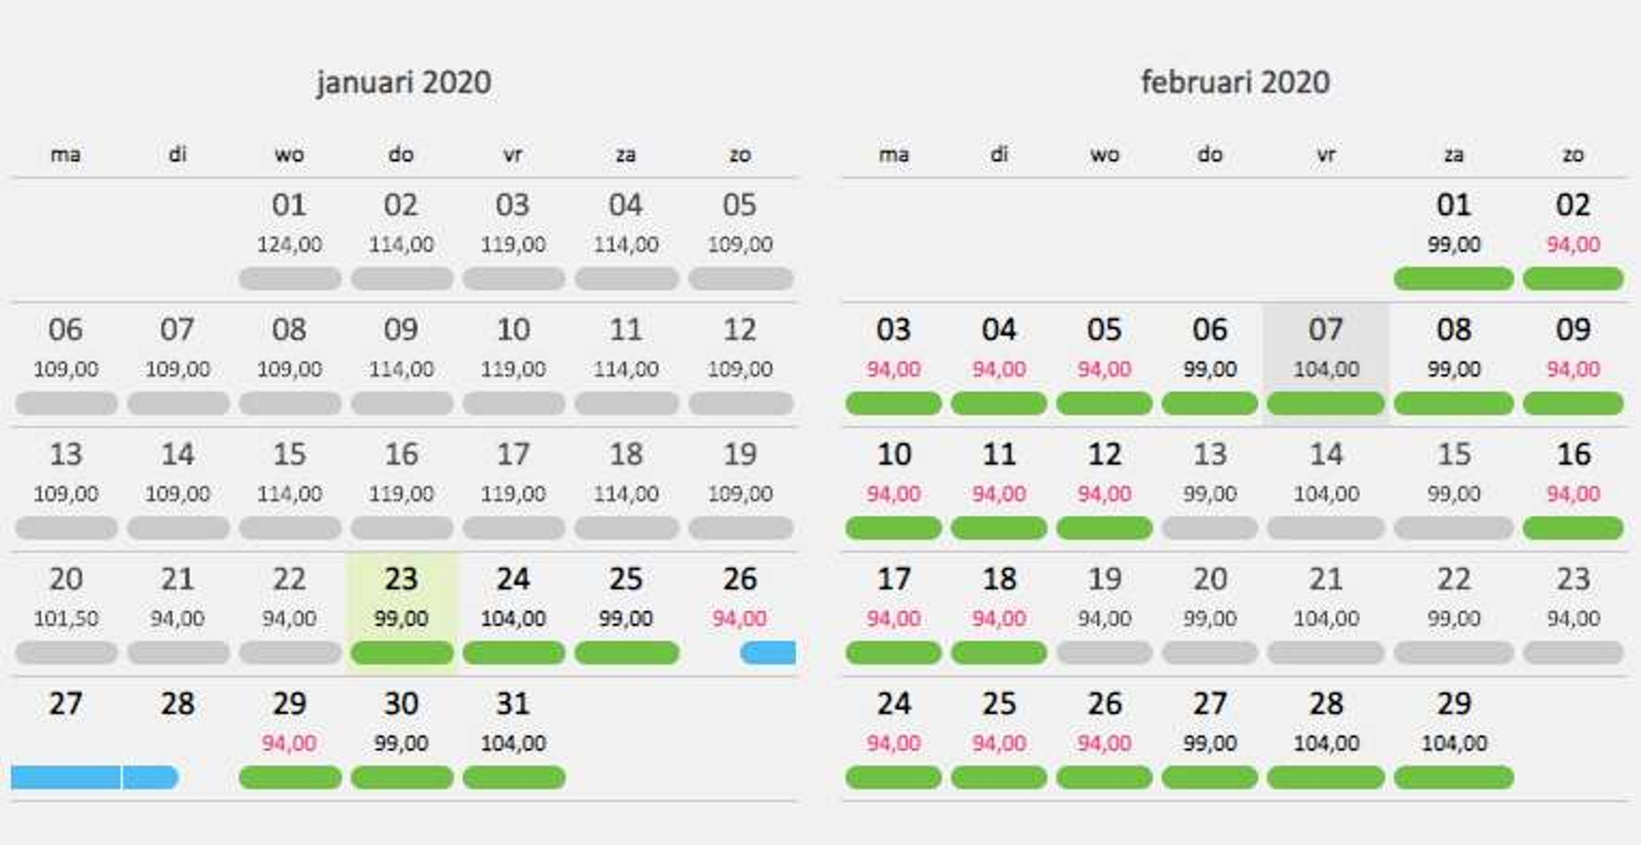Viewport: 1641px width, 845px height.
Task: Click the blue bar under 27 januari
Action: pos(66,778)
